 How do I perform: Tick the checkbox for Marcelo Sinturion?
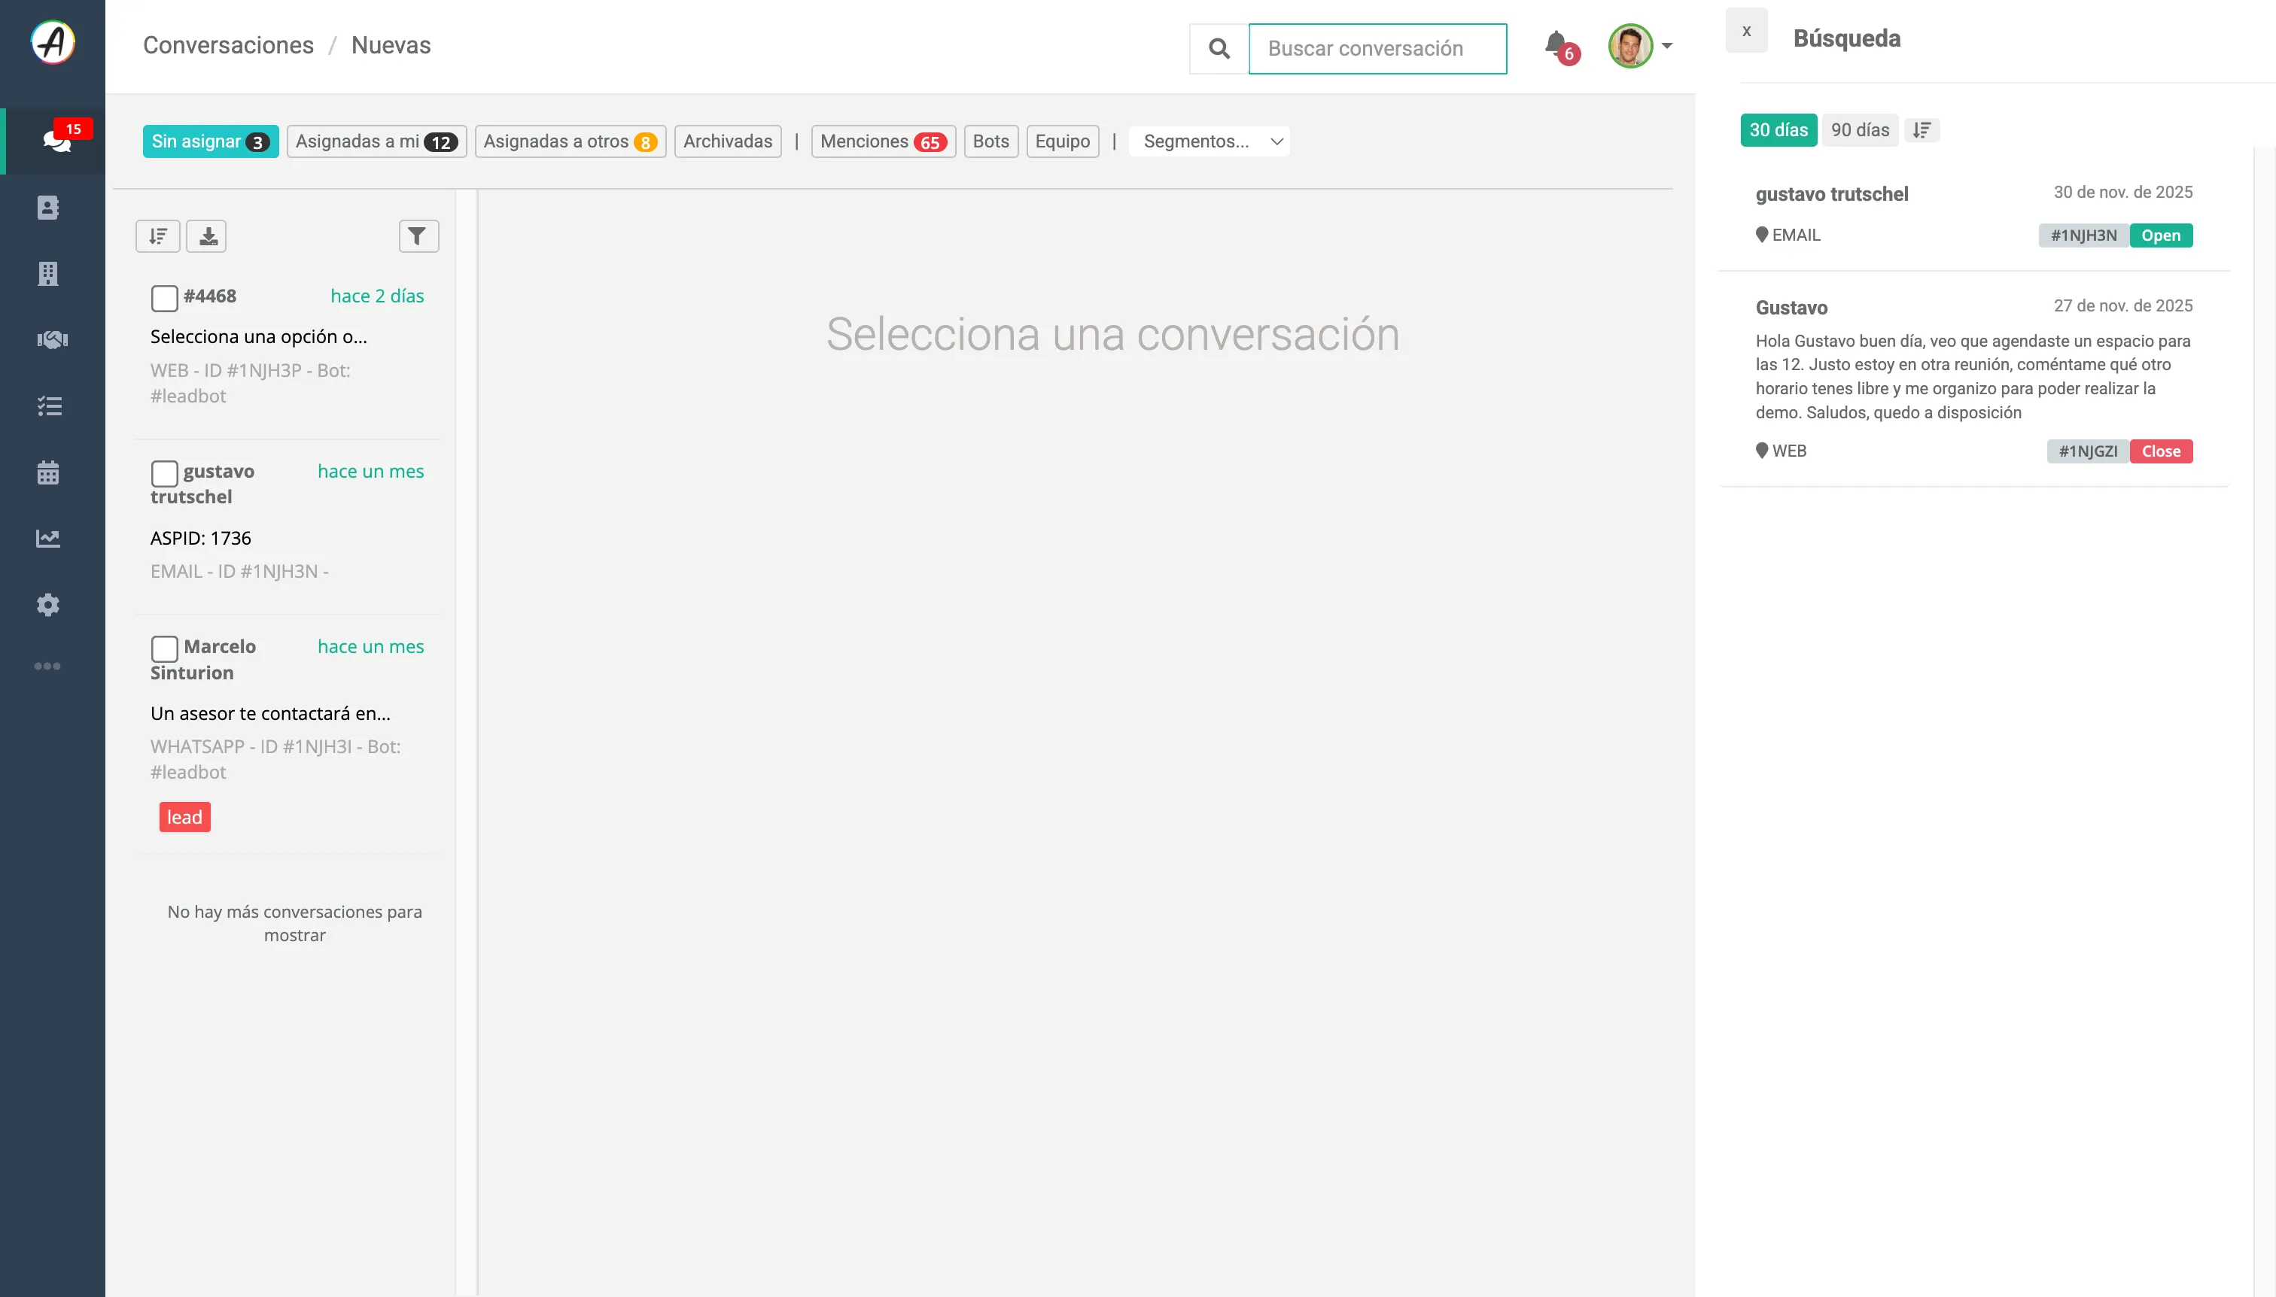[164, 648]
